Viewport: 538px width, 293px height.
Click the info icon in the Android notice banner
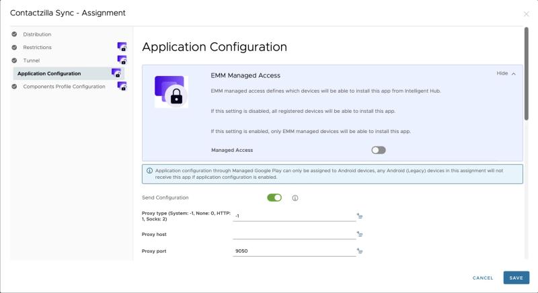[149, 170]
